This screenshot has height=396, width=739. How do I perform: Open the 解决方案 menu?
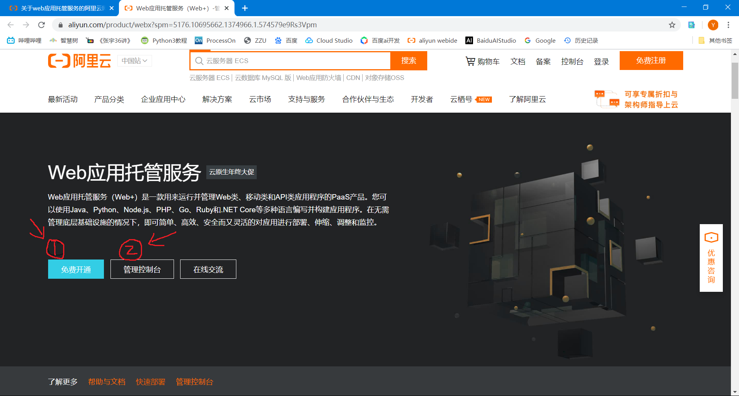click(x=217, y=99)
